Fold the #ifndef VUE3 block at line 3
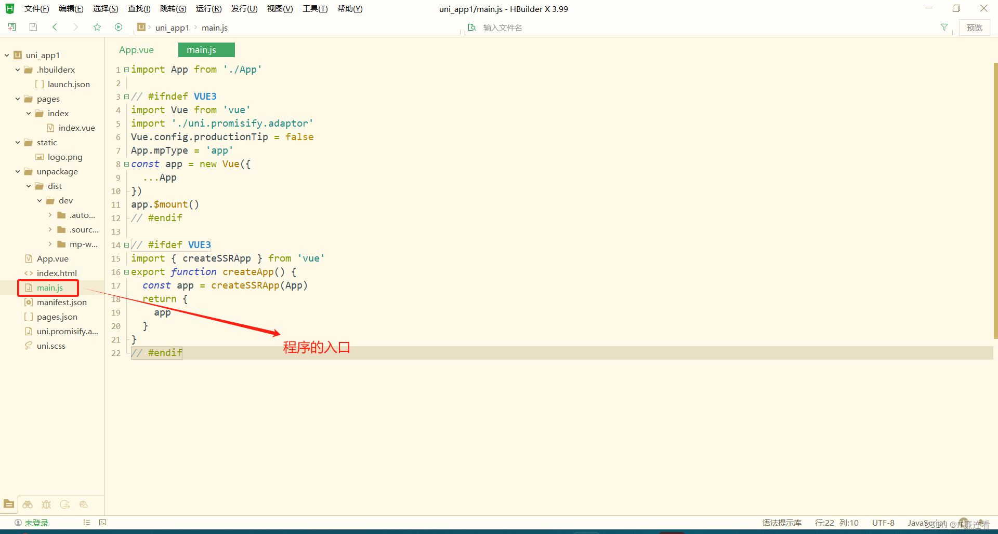The height and width of the screenshot is (534, 998). pos(126,97)
